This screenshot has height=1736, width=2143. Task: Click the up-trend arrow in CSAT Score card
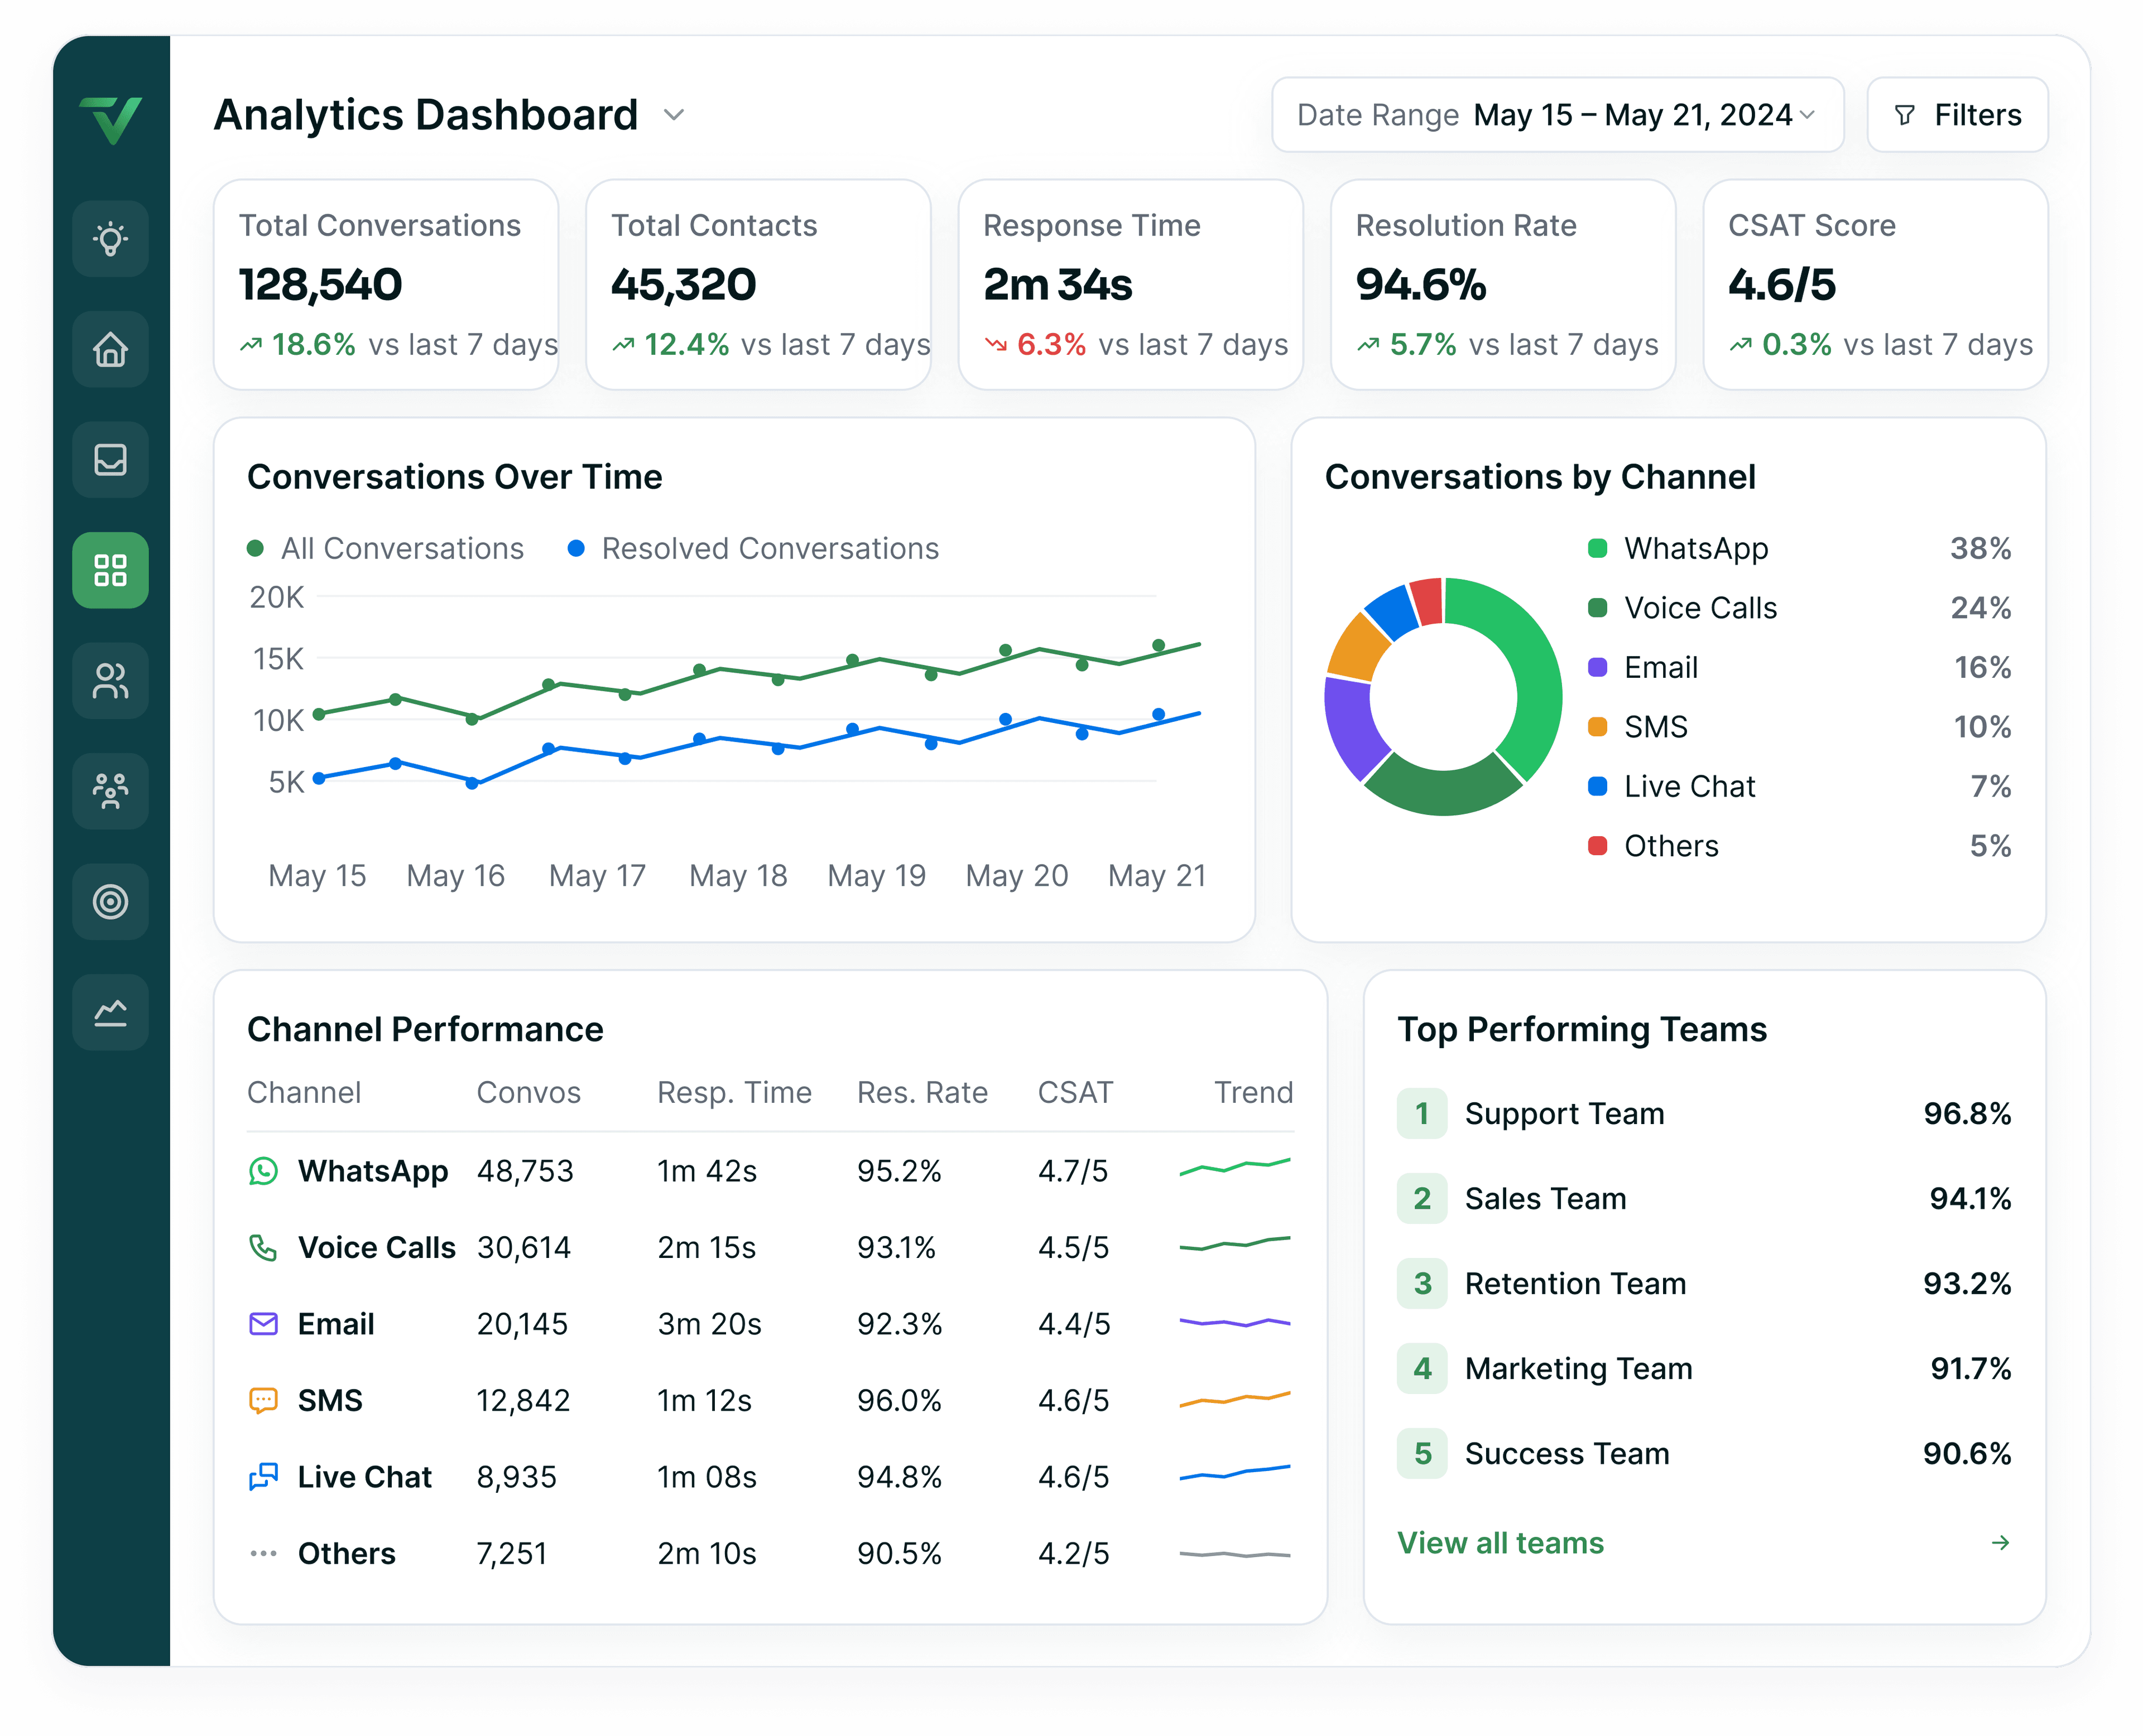coord(1741,345)
